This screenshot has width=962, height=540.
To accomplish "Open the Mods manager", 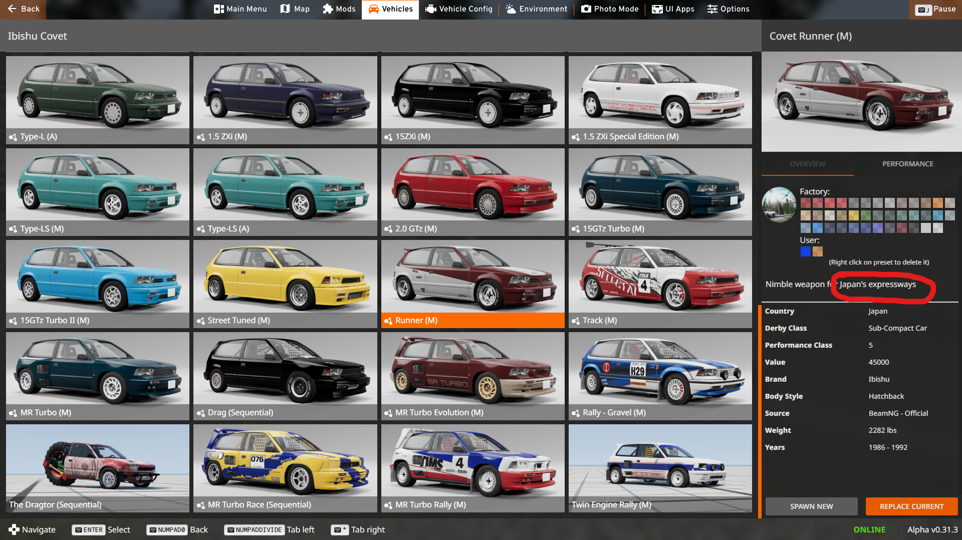I will tap(339, 9).
